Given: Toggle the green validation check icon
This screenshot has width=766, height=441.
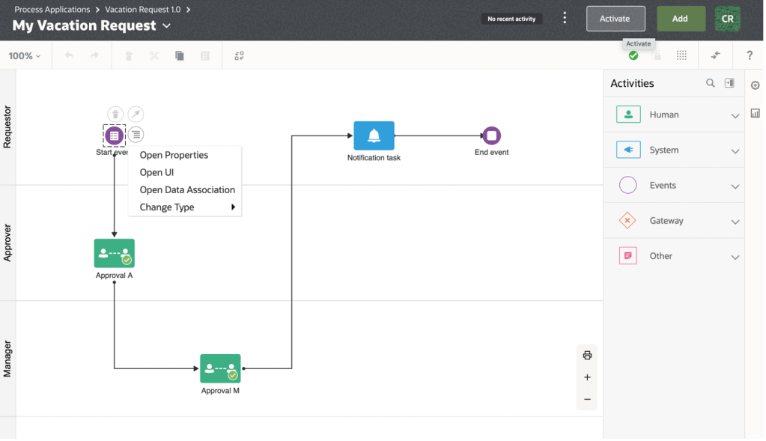Looking at the screenshot, I should pos(633,55).
